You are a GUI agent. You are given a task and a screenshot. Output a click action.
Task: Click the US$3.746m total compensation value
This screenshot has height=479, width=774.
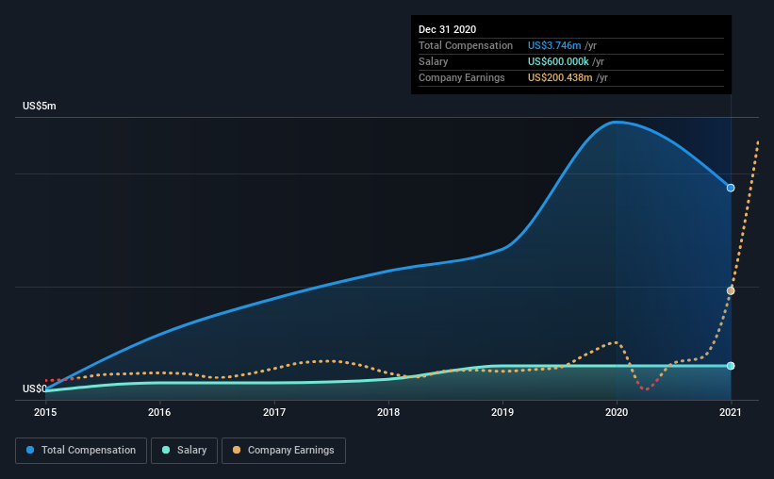[x=554, y=45]
